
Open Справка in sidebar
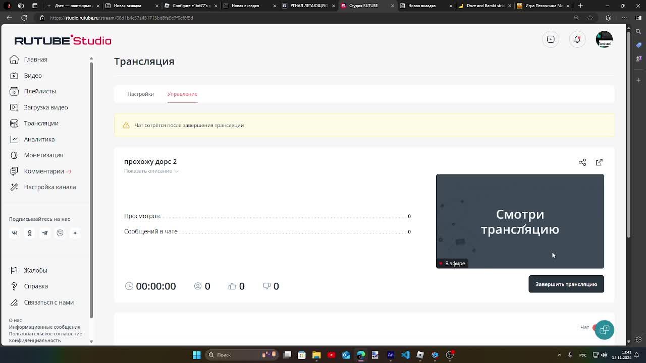(36, 286)
